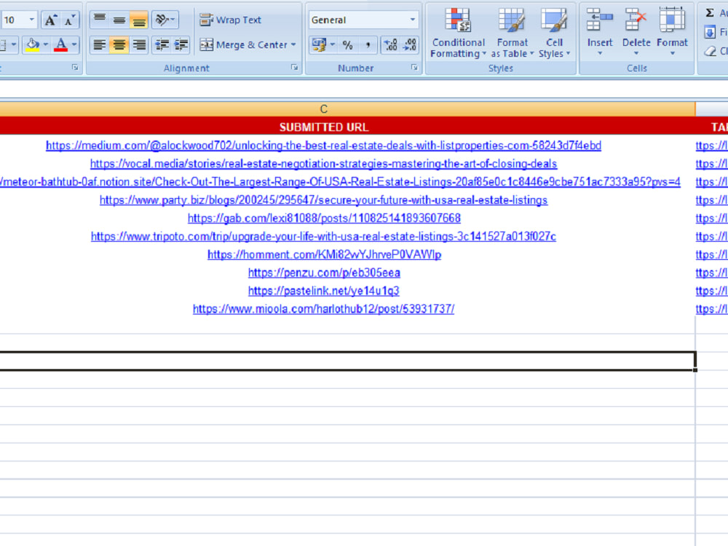Open the vocal.media real estate negotiation link

coord(324,163)
